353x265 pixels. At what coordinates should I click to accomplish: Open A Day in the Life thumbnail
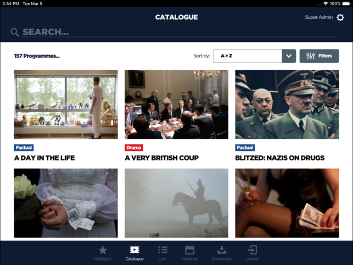pyautogui.click(x=66, y=104)
